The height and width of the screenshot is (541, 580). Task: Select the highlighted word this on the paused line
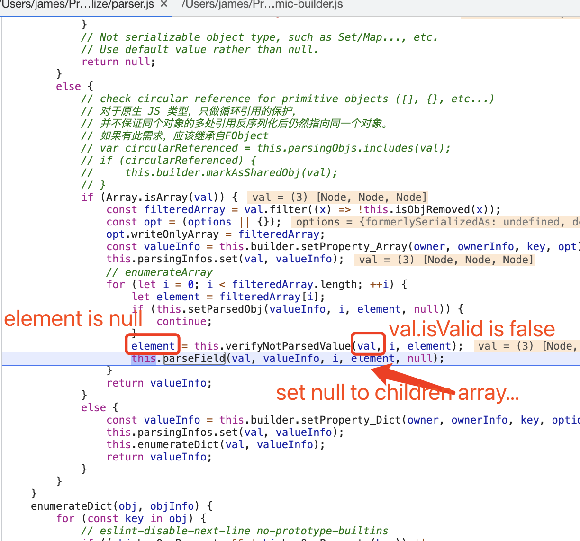tap(144, 359)
